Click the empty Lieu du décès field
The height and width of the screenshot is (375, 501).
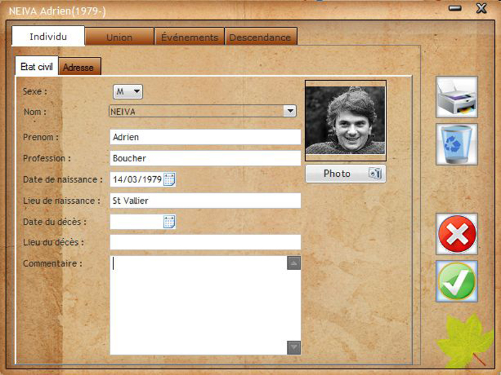tap(205, 242)
